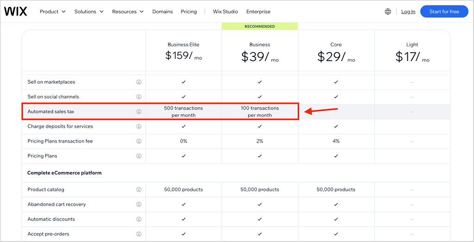The image size is (474, 242).
Task: Expand the Product dropdown menu
Action: [x=53, y=12]
